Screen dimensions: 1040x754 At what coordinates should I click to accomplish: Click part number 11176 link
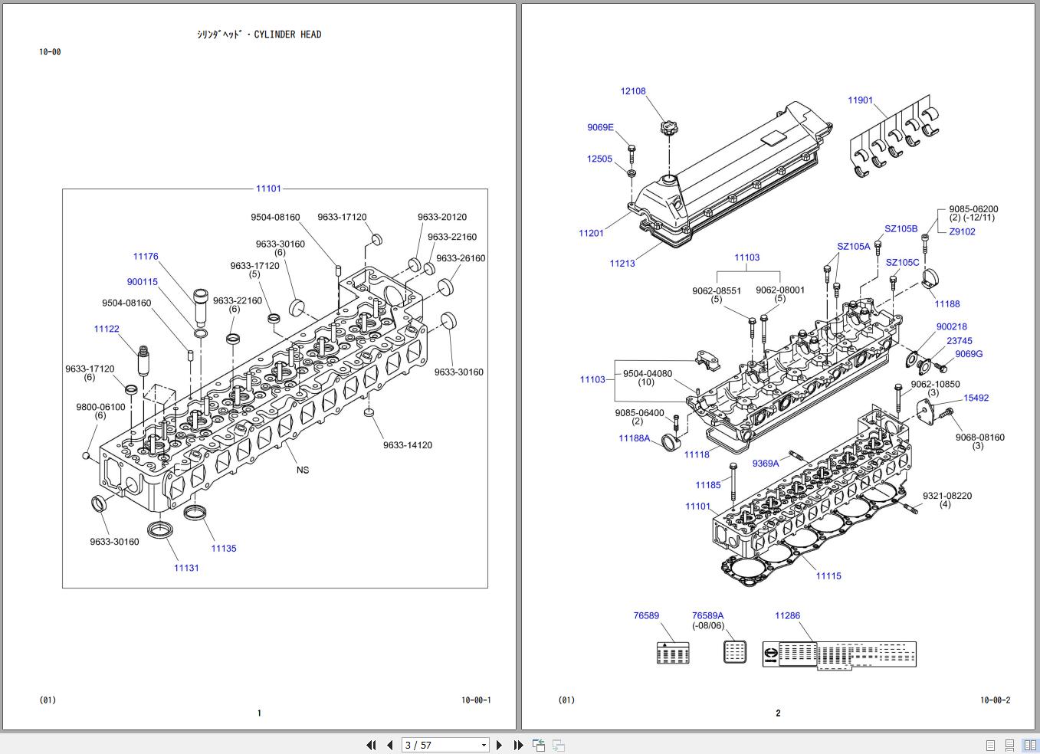point(146,257)
